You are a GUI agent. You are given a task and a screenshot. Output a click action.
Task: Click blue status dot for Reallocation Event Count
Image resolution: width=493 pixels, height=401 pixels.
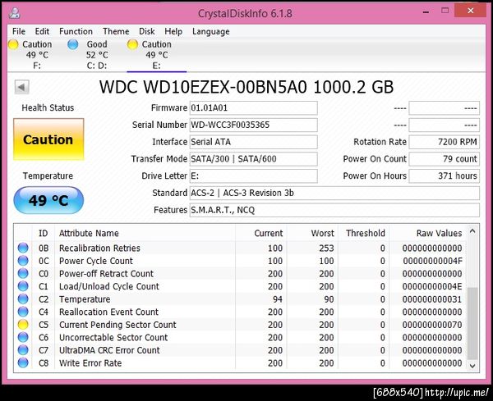point(23,312)
